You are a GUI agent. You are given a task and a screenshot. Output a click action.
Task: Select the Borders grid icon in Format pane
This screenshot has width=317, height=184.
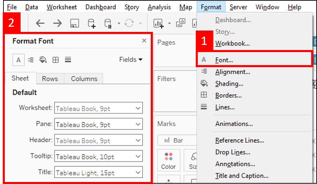pos(55,60)
